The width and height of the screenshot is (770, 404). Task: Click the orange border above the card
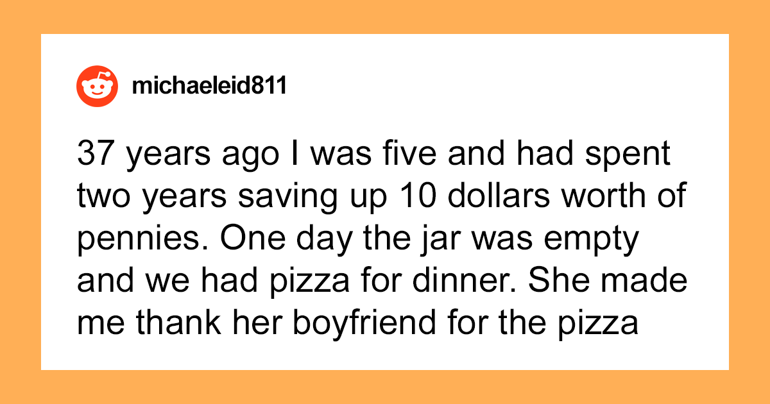385,17
